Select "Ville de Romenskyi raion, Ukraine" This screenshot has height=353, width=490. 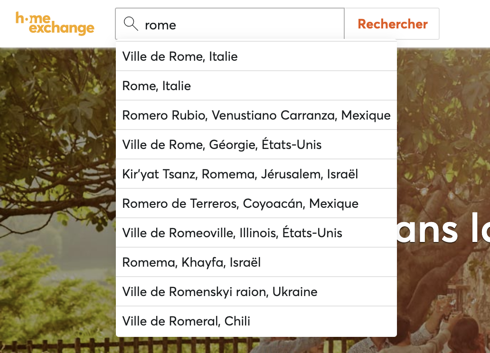coord(220,291)
